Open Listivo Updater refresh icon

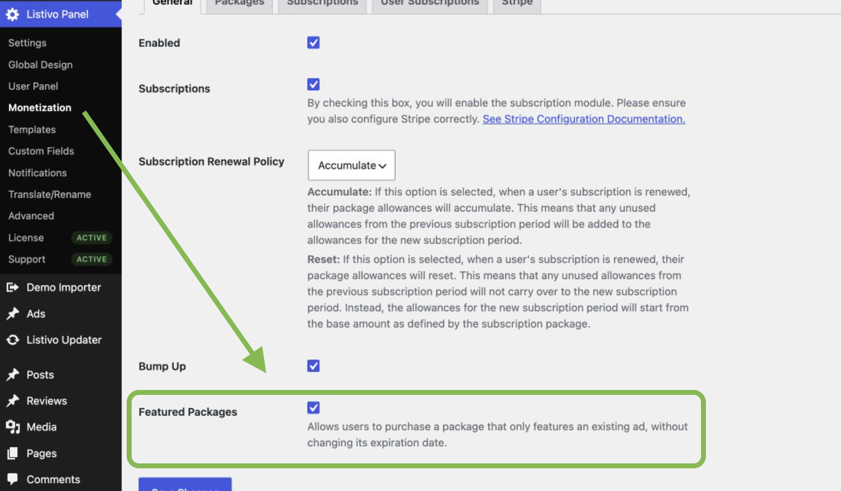[x=13, y=340]
